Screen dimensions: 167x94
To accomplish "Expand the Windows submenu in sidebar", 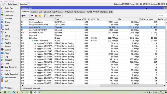I will click(8, 88).
